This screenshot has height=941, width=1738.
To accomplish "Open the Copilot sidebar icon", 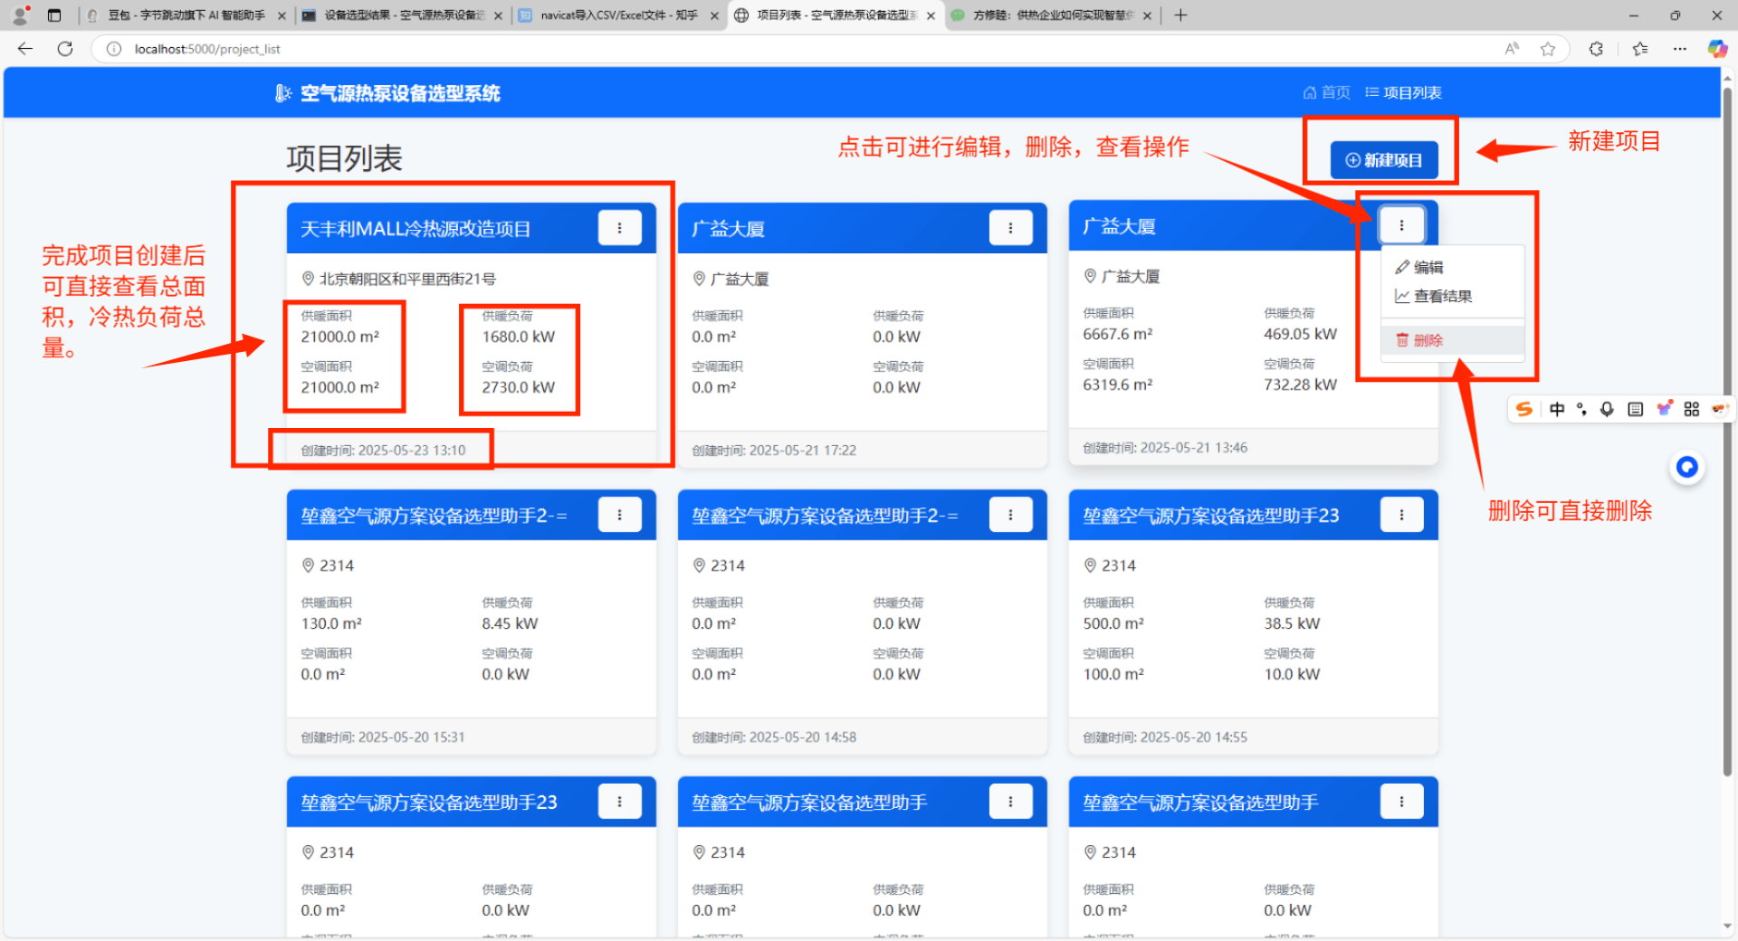I will coord(1717,49).
